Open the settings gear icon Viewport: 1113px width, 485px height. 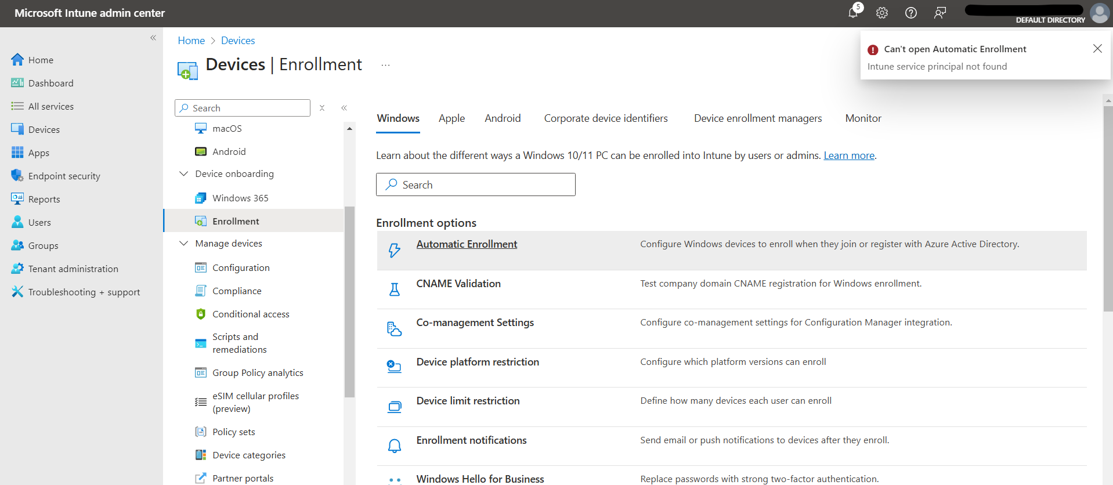click(882, 13)
